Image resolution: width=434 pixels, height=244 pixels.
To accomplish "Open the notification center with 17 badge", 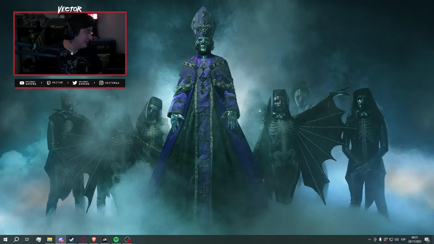I will point(427,240).
